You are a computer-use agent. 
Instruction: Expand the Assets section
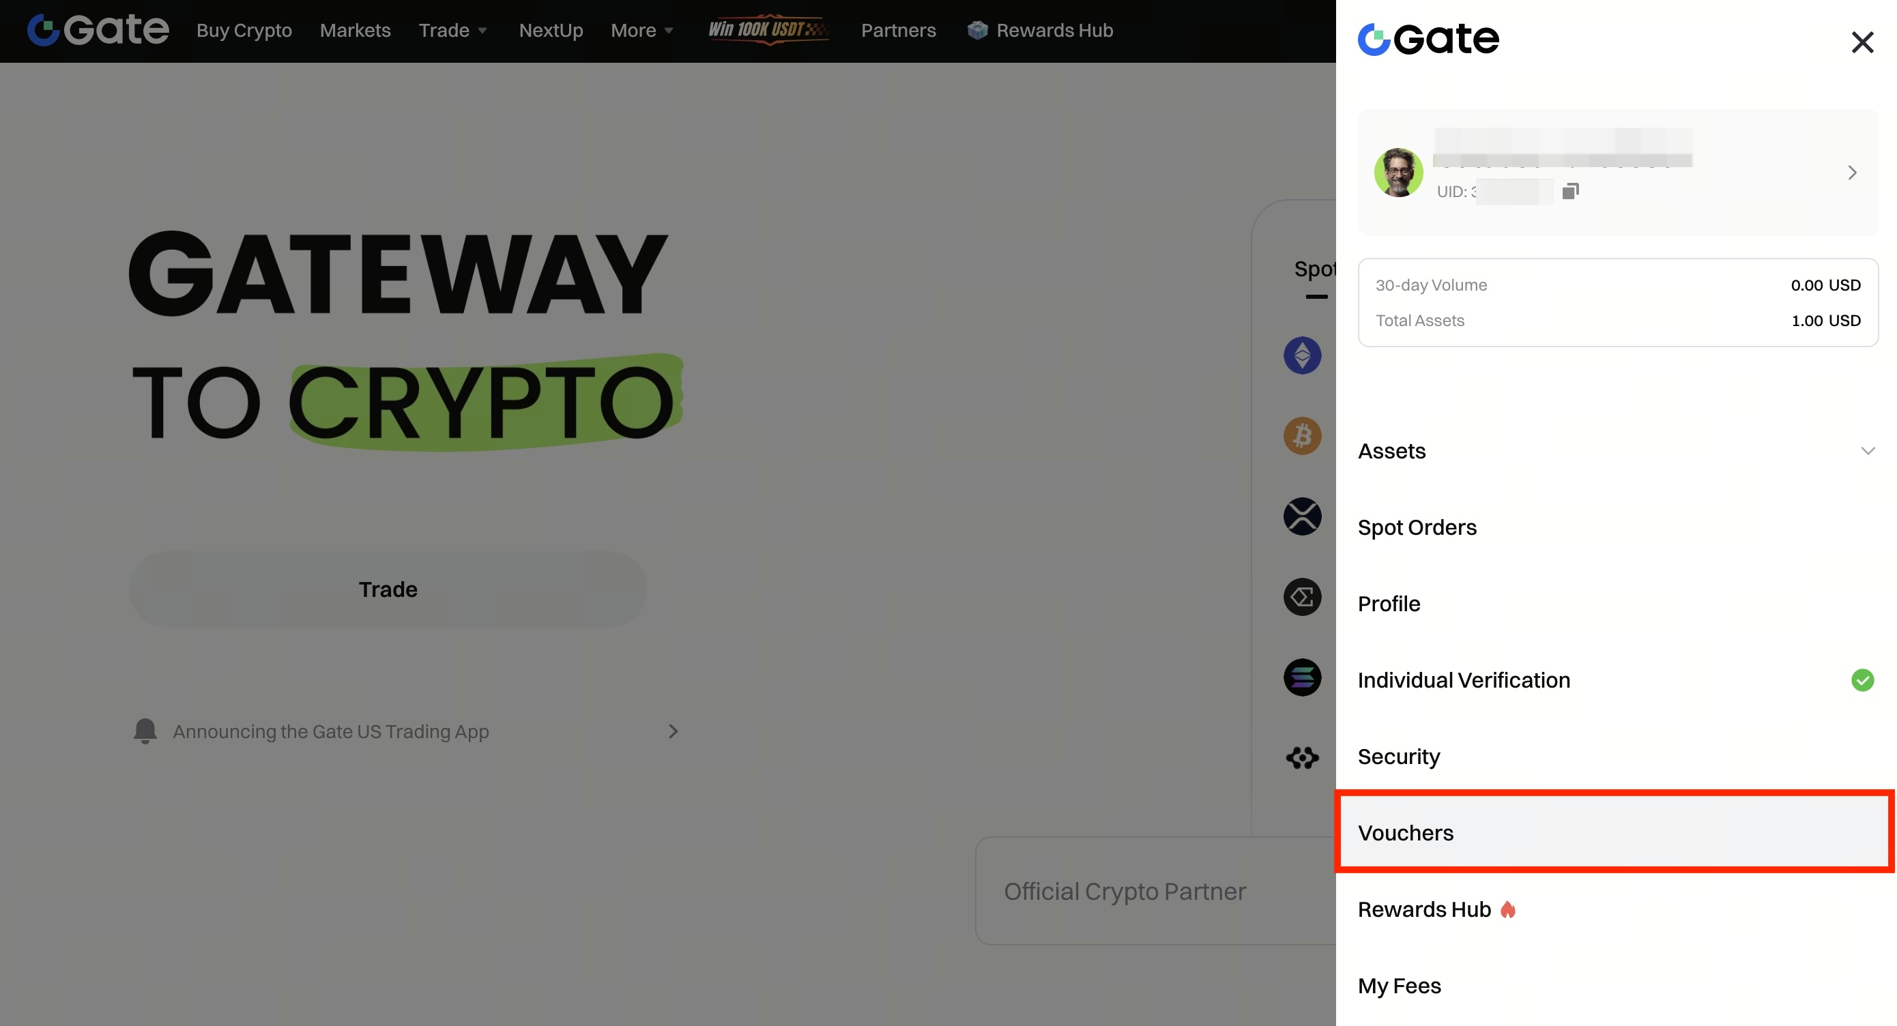[1616, 451]
